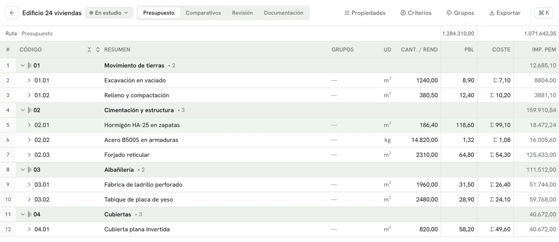559x242 pixels.
Task: Collapse chapter 02 Cimentación y estructura
Action: coord(22,110)
